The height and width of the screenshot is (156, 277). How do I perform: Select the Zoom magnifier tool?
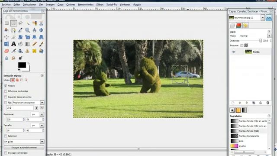(x=27, y=30)
